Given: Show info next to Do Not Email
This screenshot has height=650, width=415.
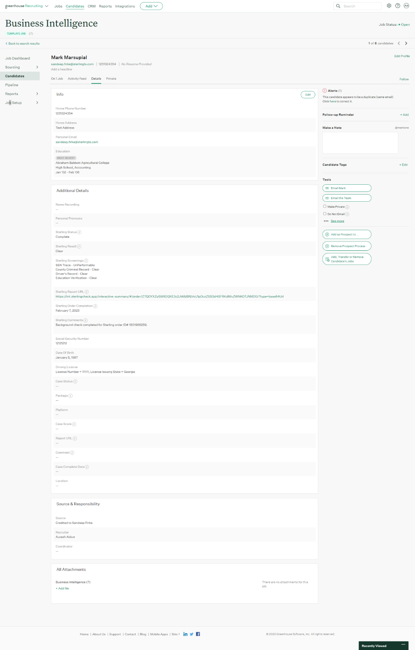Looking at the screenshot, I should [347, 214].
